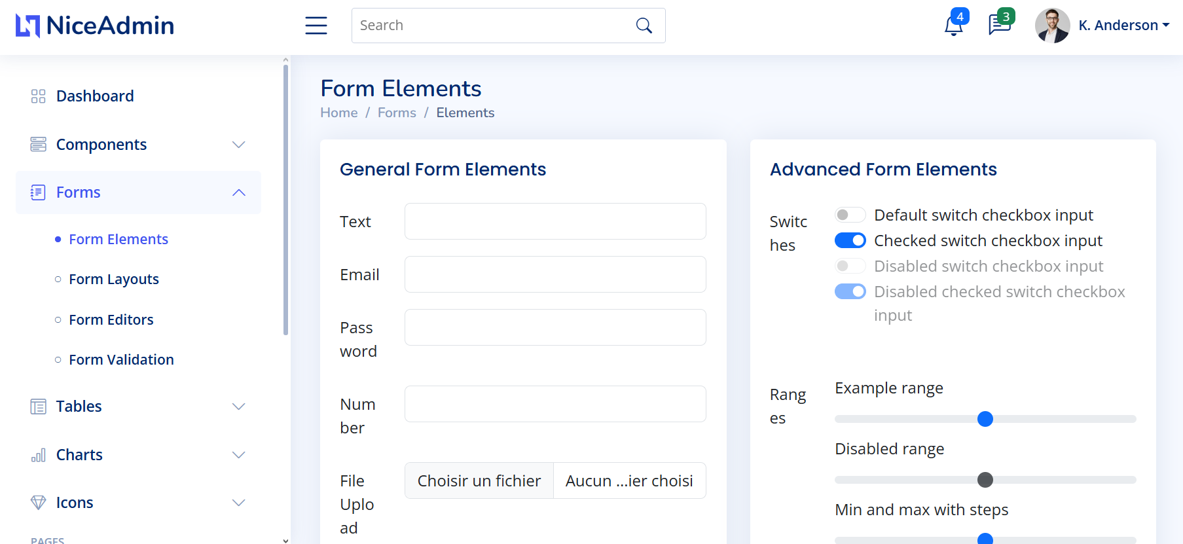
Task: Click the Tables sidebar icon
Action: tap(38, 406)
